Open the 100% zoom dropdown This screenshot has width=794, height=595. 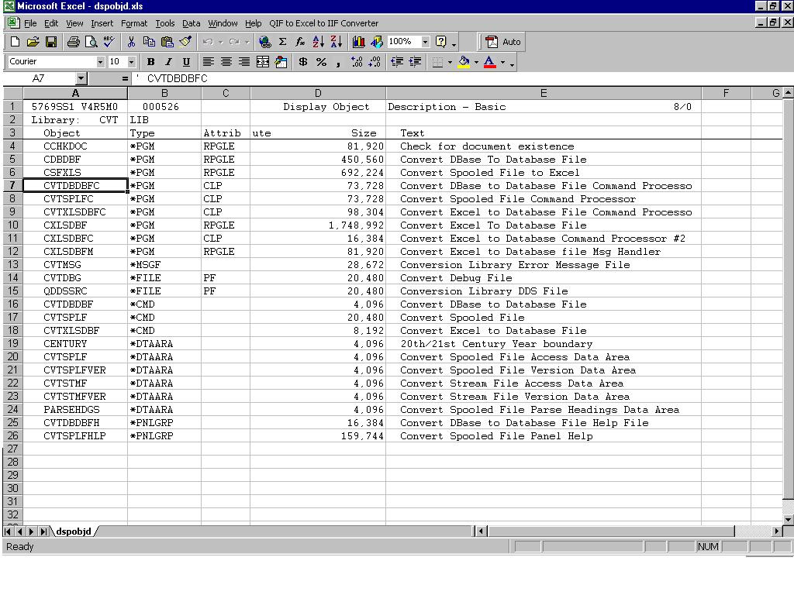point(425,42)
